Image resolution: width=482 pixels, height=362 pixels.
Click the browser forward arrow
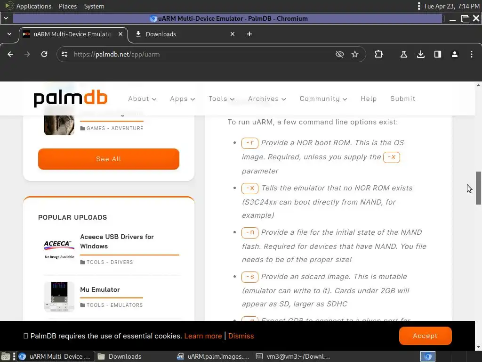tap(27, 55)
